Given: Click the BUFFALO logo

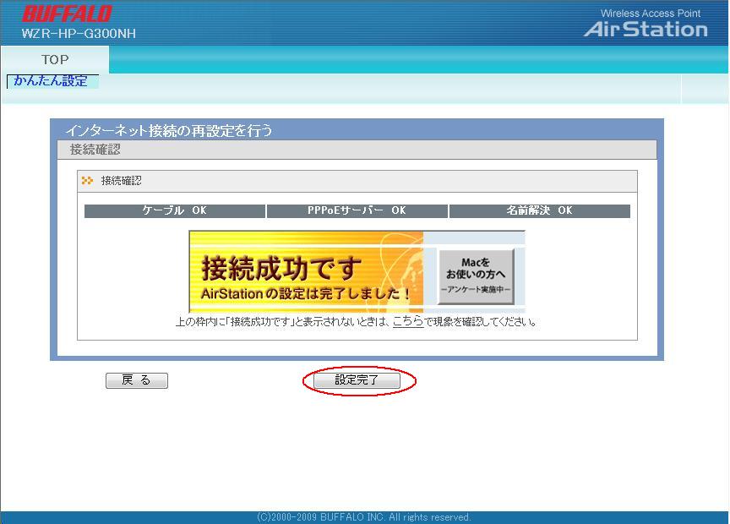Looking at the screenshot, I should 67,14.
